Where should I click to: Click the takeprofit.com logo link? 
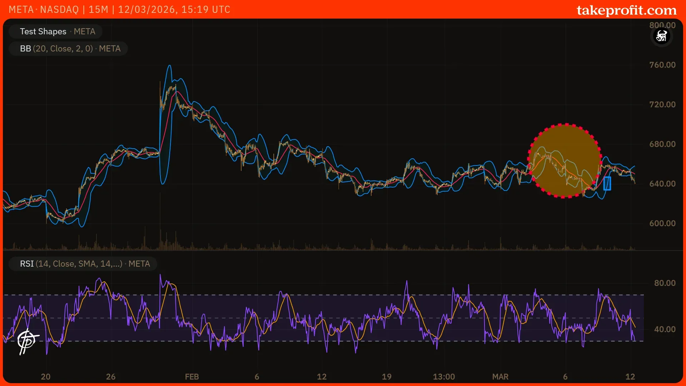626,10
